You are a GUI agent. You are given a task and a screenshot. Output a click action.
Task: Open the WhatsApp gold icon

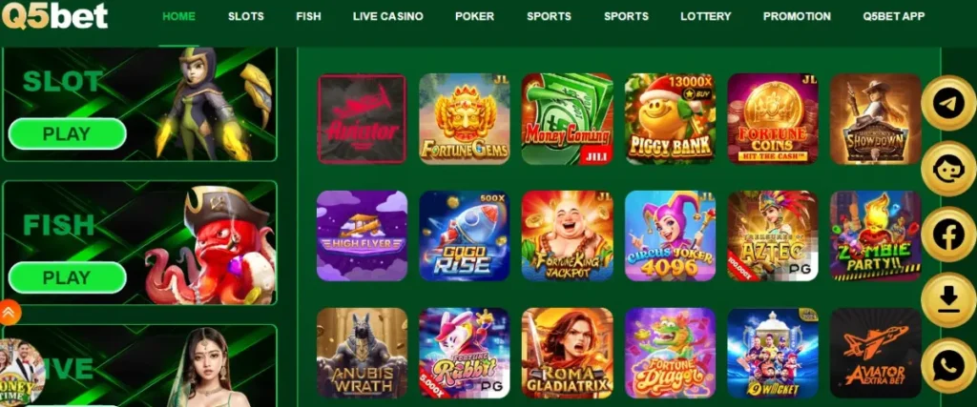[948, 366]
